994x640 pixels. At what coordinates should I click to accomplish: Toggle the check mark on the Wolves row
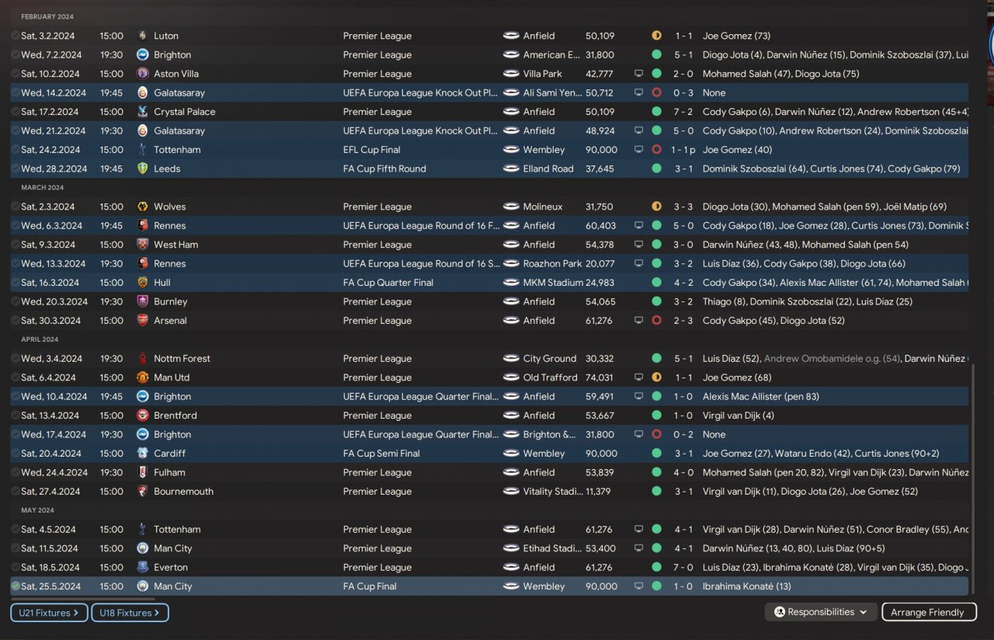[16, 207]
